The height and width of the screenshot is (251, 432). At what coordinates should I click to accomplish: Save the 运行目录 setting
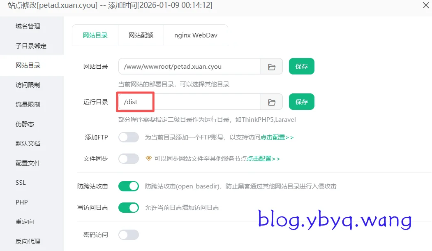(x=301, y=102)
